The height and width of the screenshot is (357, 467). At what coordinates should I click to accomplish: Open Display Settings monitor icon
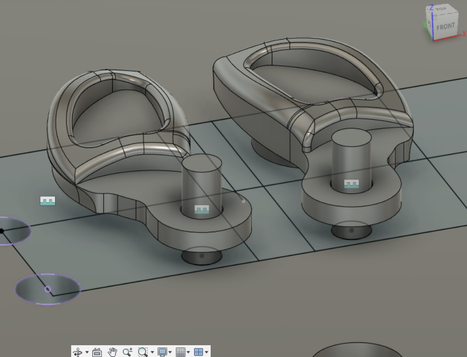[162, 352]
